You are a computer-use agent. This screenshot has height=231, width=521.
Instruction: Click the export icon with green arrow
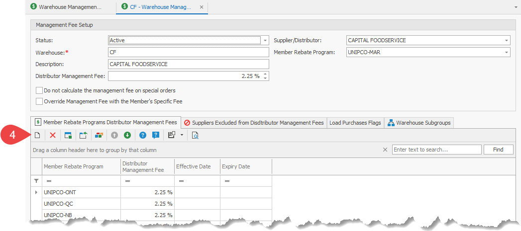(x=83, y=135)
